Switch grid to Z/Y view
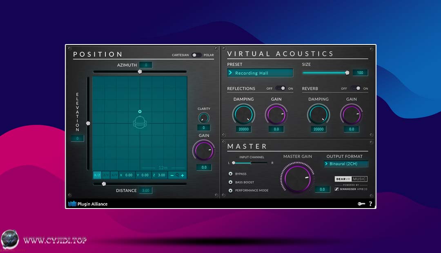 (x=106, y=175)
